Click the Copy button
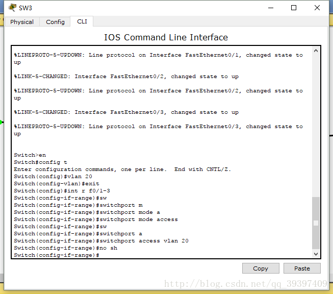The height and width of the screenshot is (294, 333). (261, 268)
